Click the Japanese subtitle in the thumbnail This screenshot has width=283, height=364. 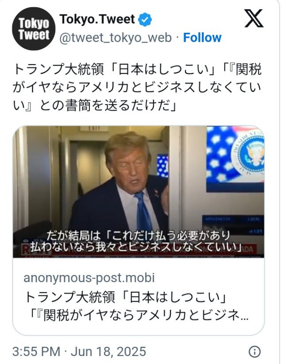[136, 242]
